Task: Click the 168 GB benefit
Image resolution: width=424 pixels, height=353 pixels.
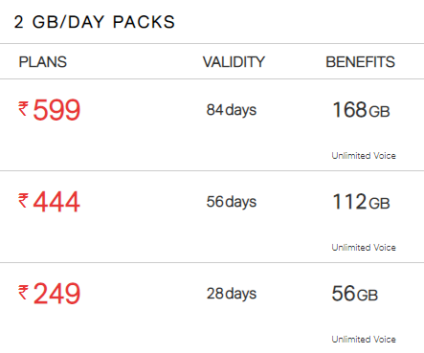Action: [x=361, y=110]
